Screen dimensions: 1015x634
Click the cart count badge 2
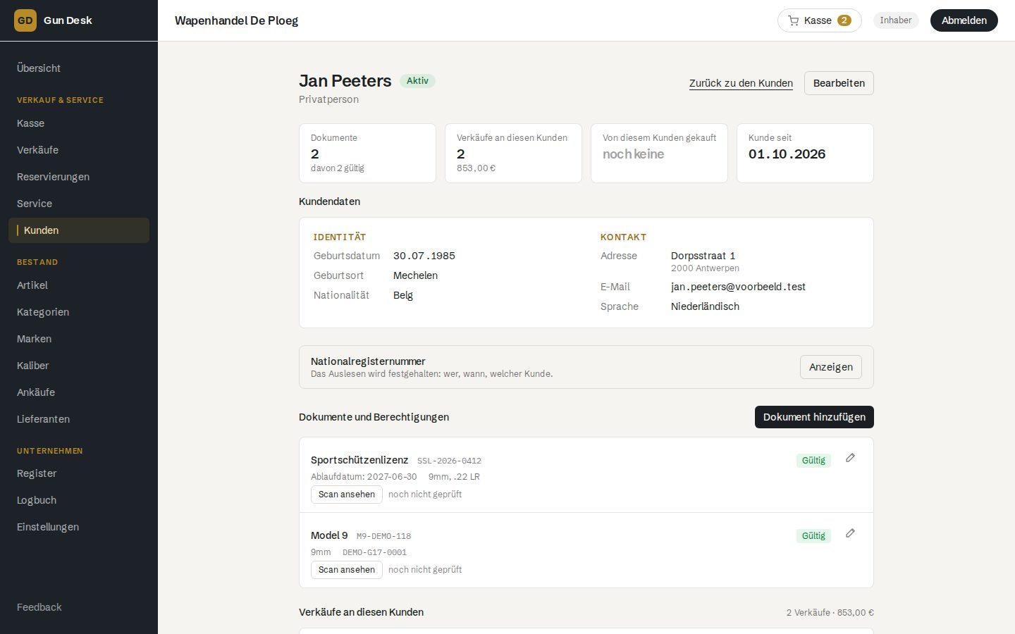click(844, 20)
